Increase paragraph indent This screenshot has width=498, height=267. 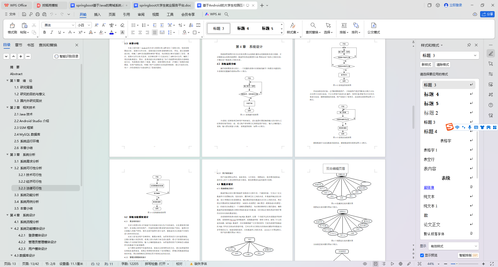(162, 25)
